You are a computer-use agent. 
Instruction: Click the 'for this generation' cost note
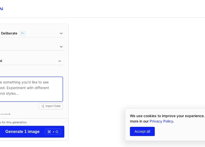(x=14, y=122)
